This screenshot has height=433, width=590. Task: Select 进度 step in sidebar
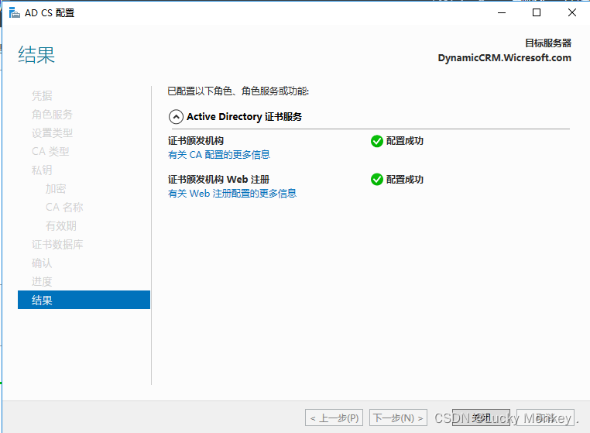tap(42, 282)
